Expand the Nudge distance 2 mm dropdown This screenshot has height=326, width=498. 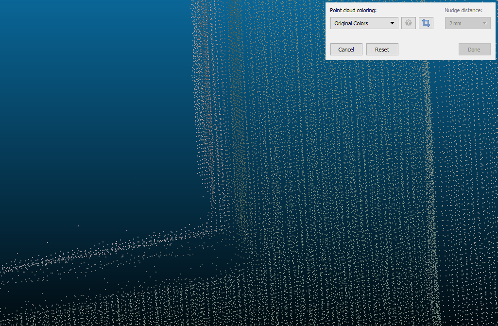467,23
